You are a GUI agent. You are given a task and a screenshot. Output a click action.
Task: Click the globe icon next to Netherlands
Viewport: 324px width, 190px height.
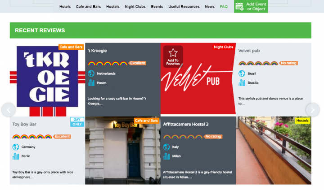[91, 73]
